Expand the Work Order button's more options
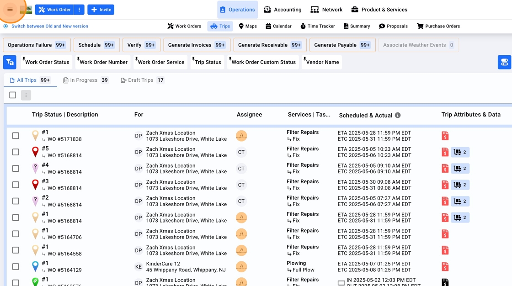 [79, 10]
